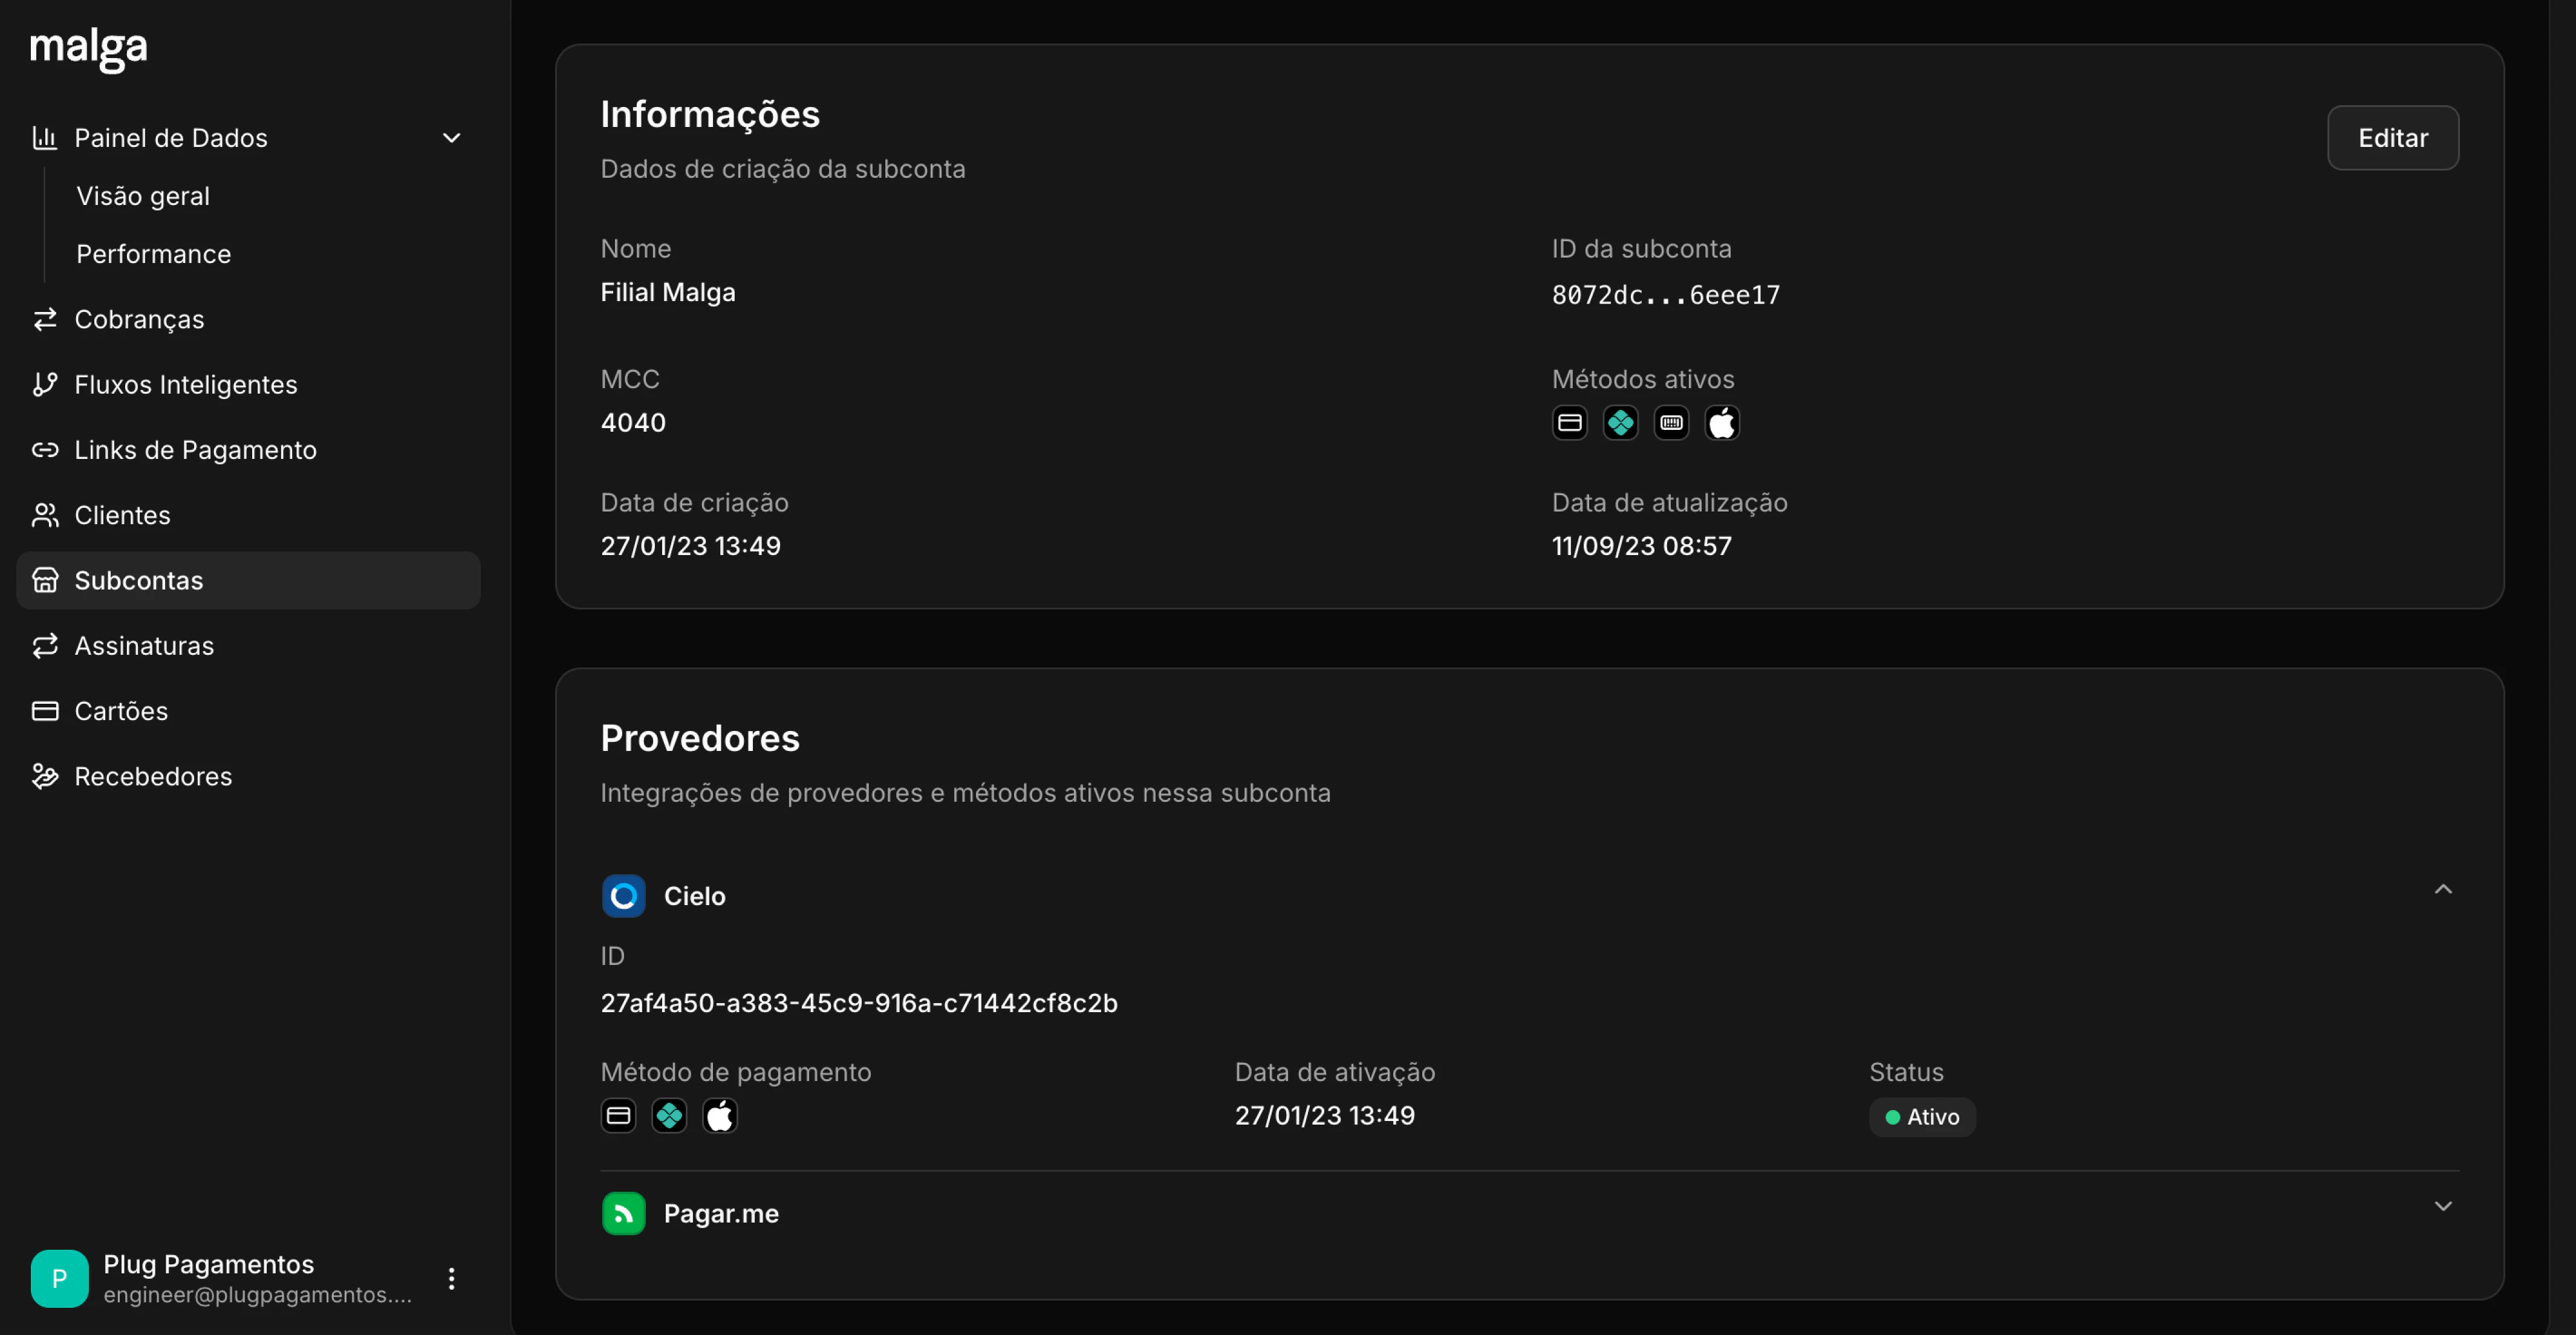This screenshot has width=2576, height=1335.
Task: Click credit card icon under Método de pagamento
Action: click(x=618, y=1116)
